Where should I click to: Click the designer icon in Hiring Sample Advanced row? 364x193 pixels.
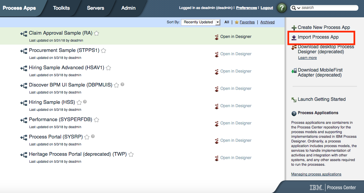(x=217, y=72)
